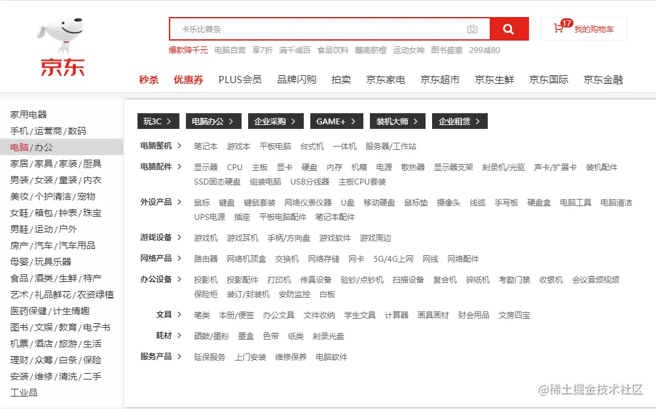Click the search input field
The height and width of the screenshot is (409, 656).
click(x=330, y=29)
